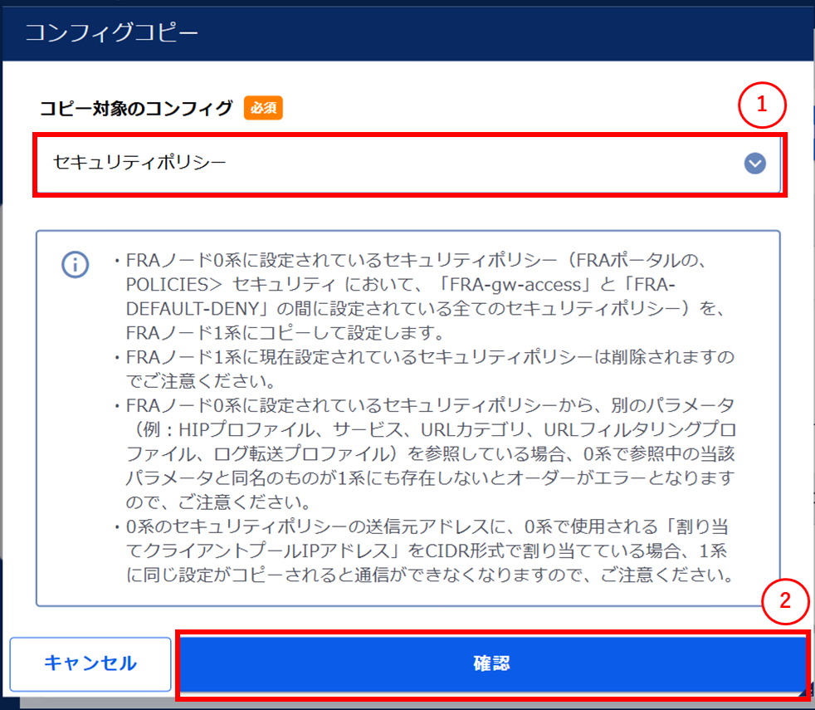Click the orange 必須 required badge
815x710 pixels.
tap(264, 108)
